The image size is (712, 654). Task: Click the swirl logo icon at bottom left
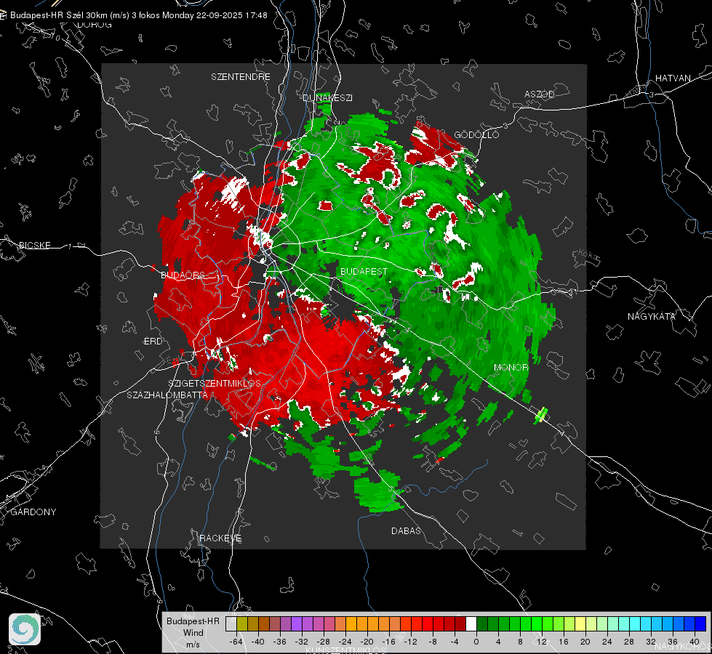(25, 629)
